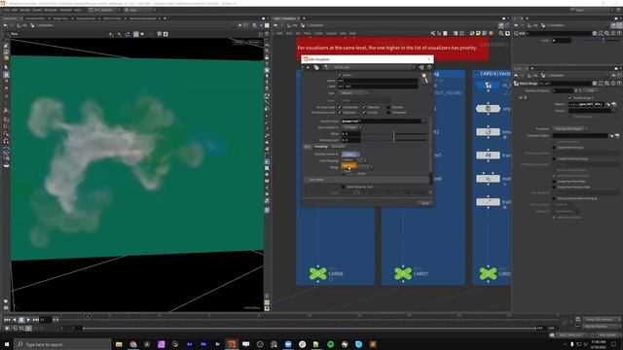Open the Help menu in network editor
This screenshot has height=350, width=623.
pos(352,33)
